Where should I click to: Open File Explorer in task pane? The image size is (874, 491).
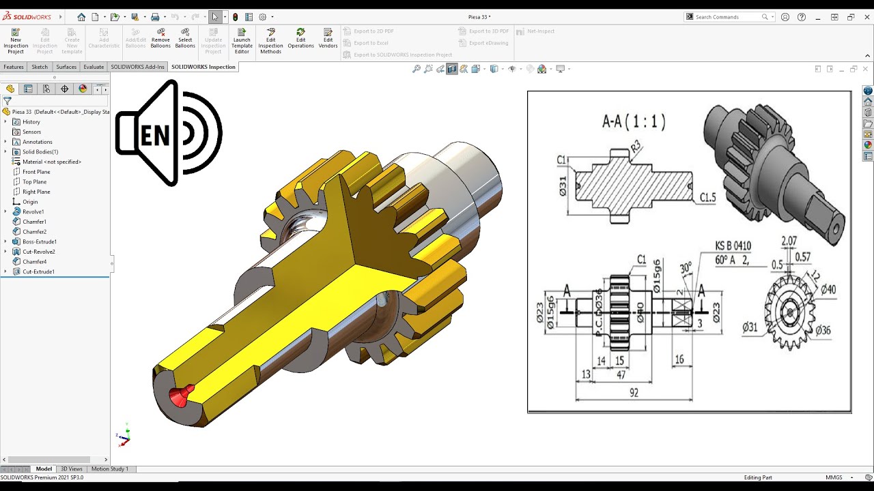[868, 123]
